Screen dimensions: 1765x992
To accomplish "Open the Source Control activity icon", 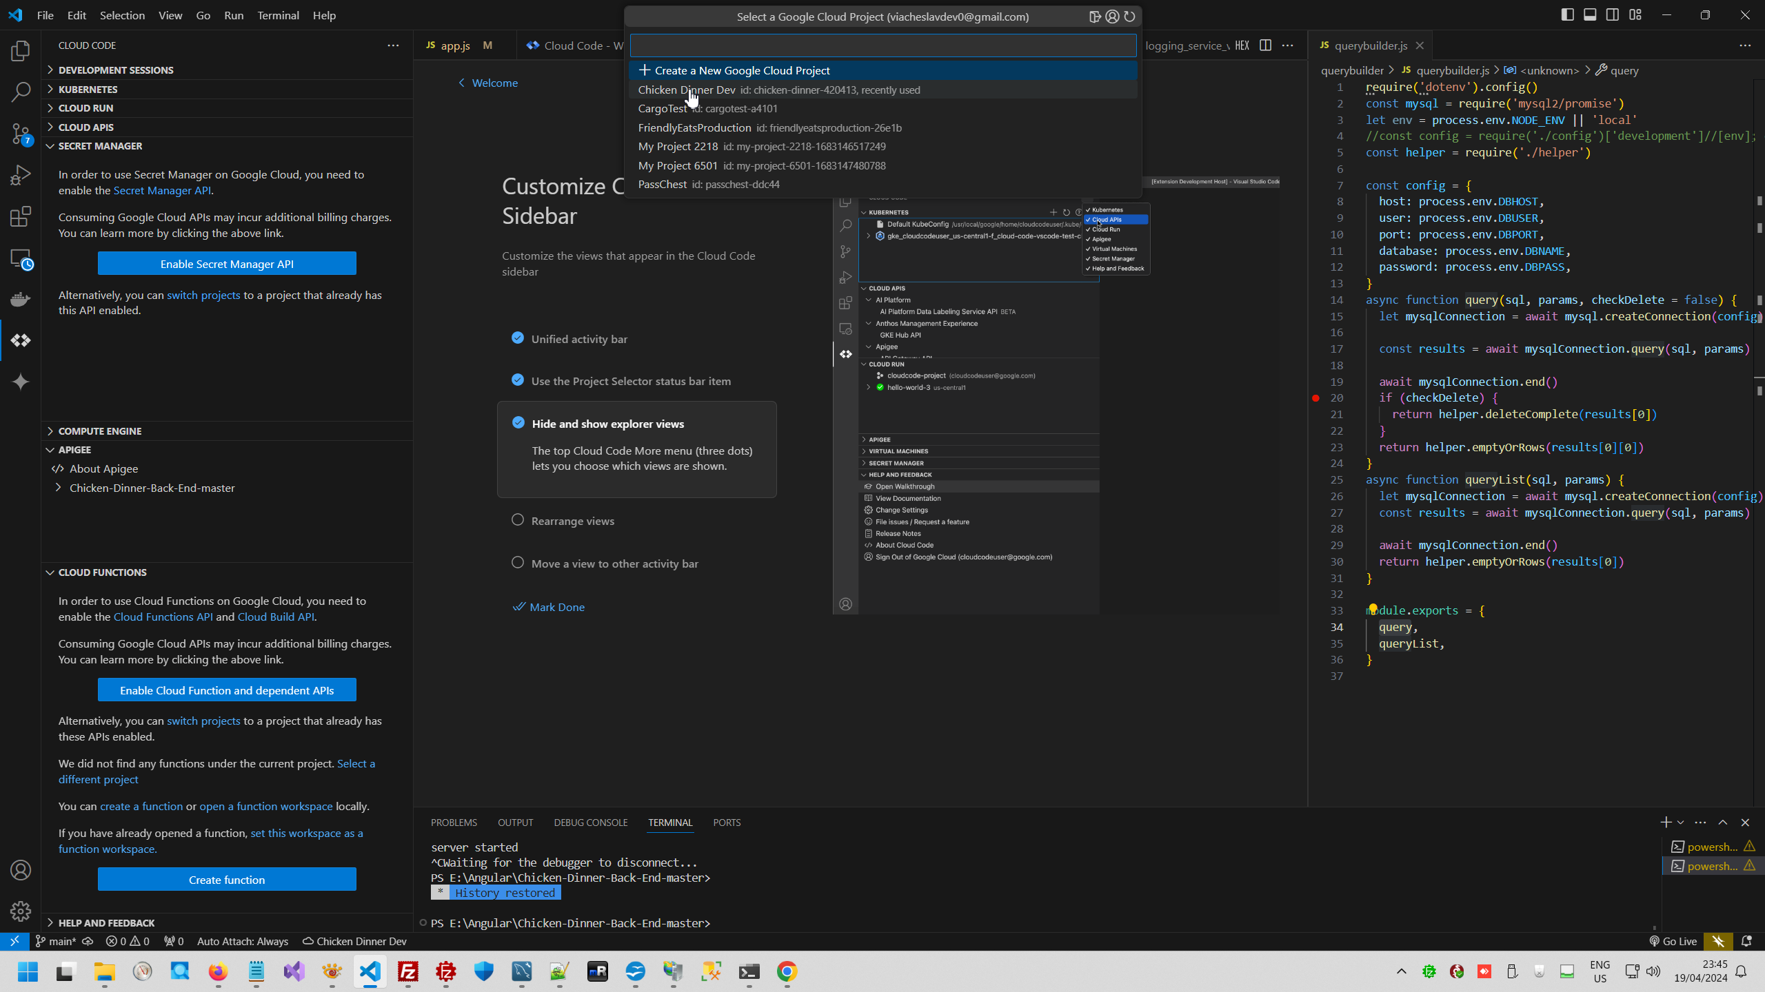I will [x=21, y=134].
